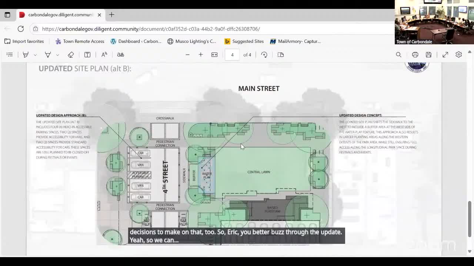Expand Draw tool options dropdown
The width and height of the screenshot is (474, 266).
57,55
